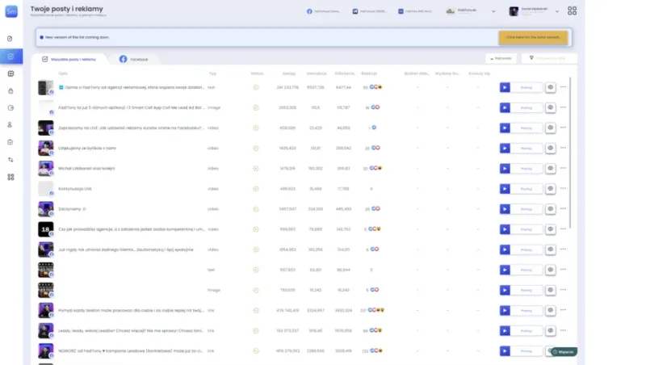Toggle eye icon for Michał Lidzbarski post
646x365 pixels.
(x=550, y=168)
